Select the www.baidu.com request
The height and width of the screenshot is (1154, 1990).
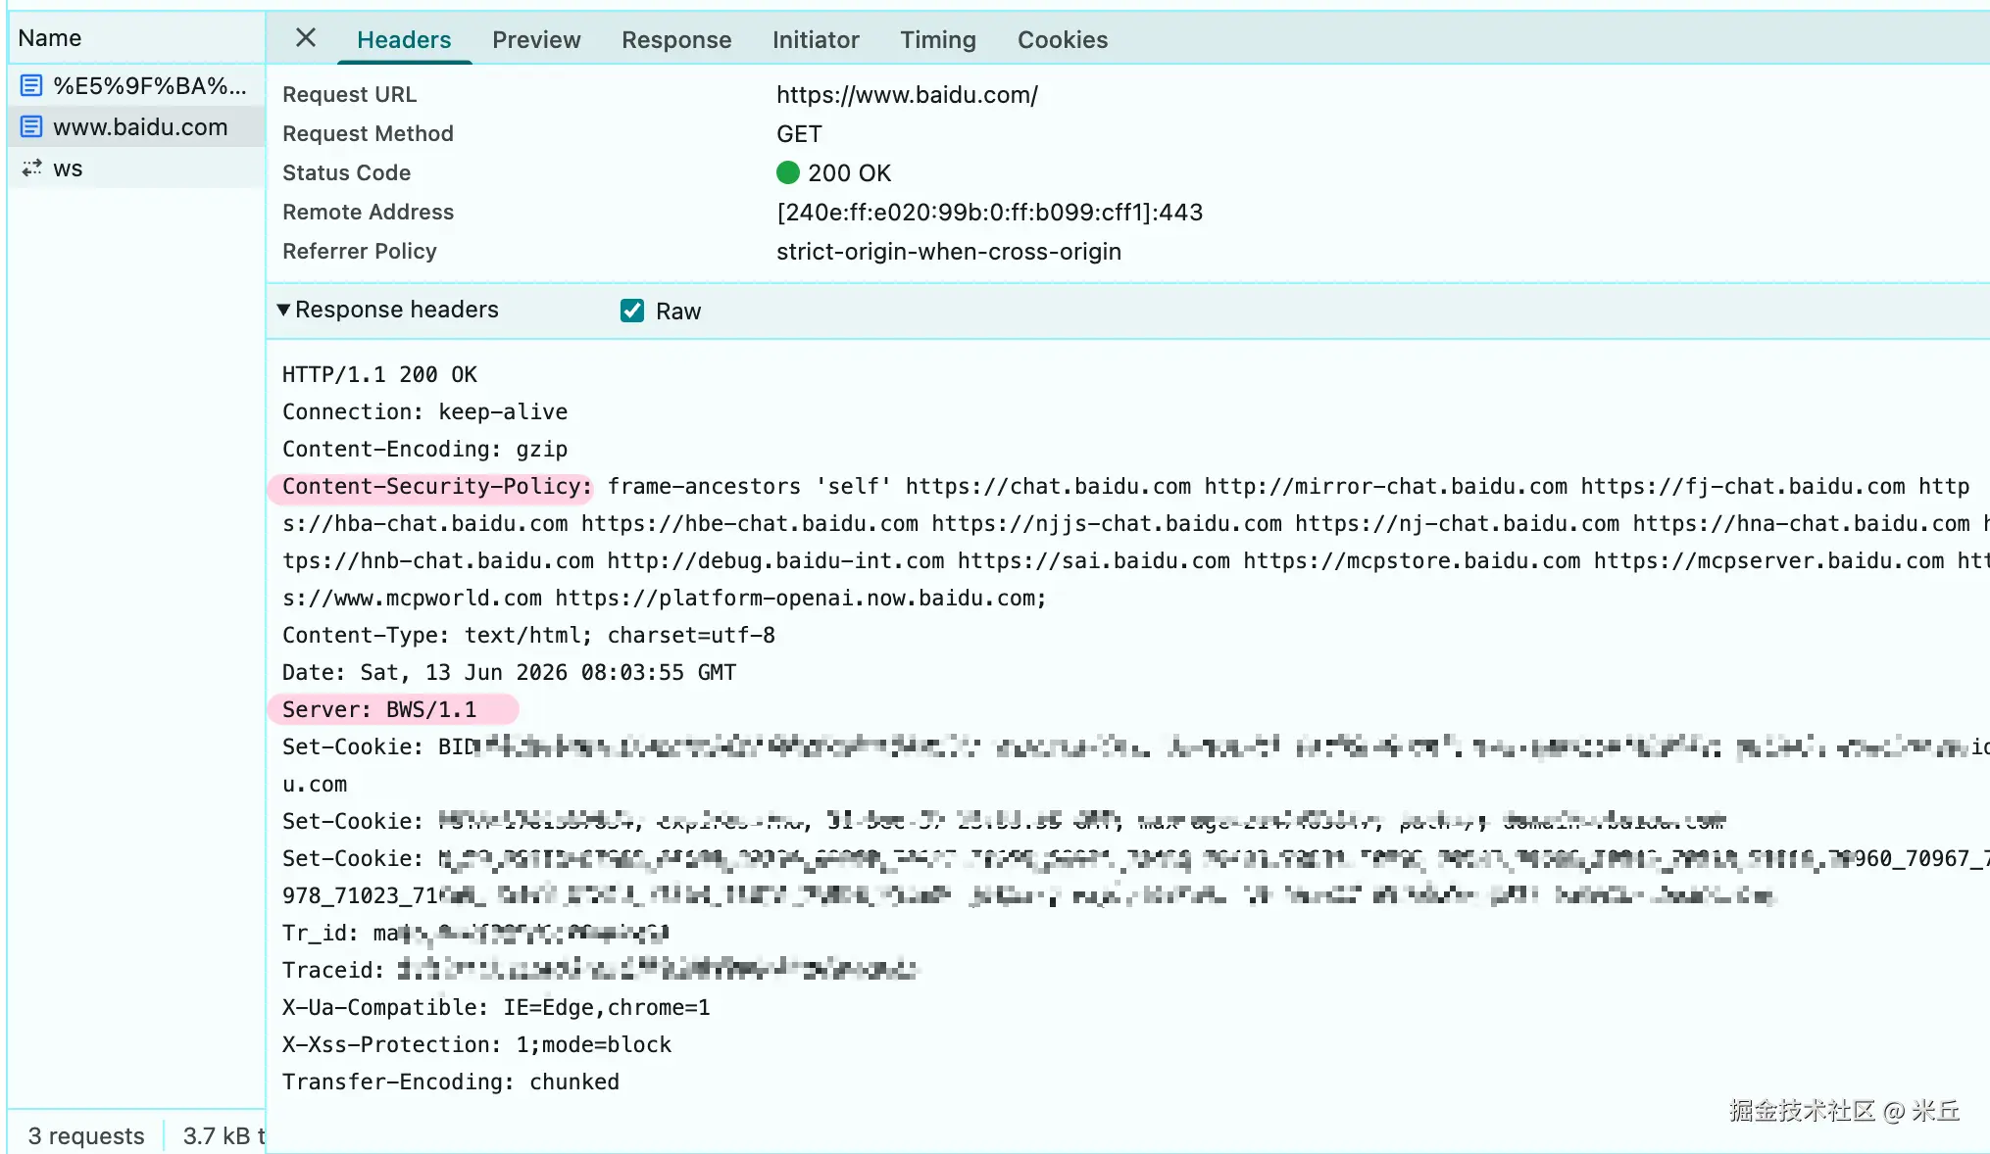[137, 127]
